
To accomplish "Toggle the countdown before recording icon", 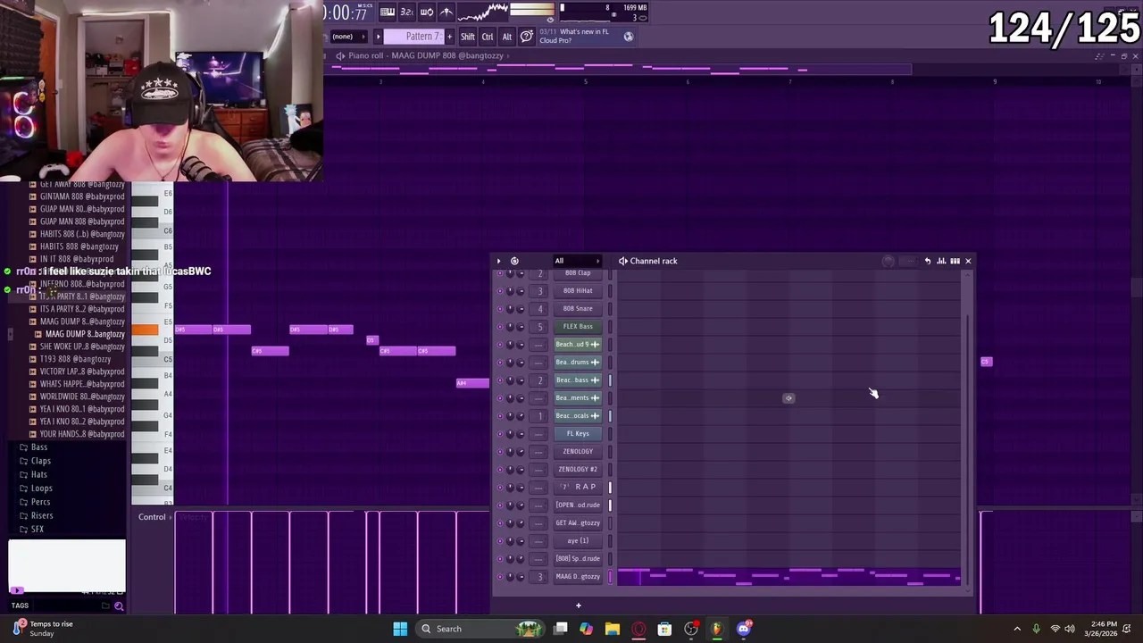I will point(406,12).
